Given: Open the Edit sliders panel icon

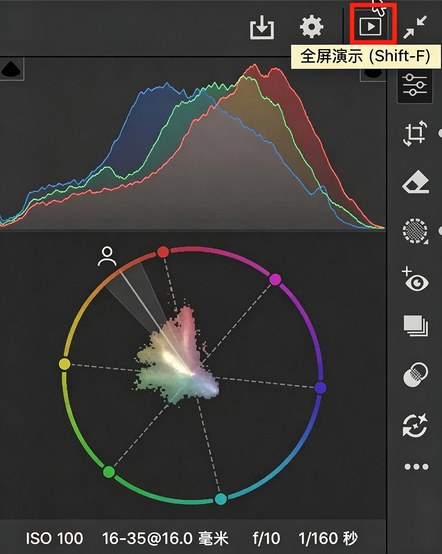Looking at the screenshot, I should (x=415, y=85).
